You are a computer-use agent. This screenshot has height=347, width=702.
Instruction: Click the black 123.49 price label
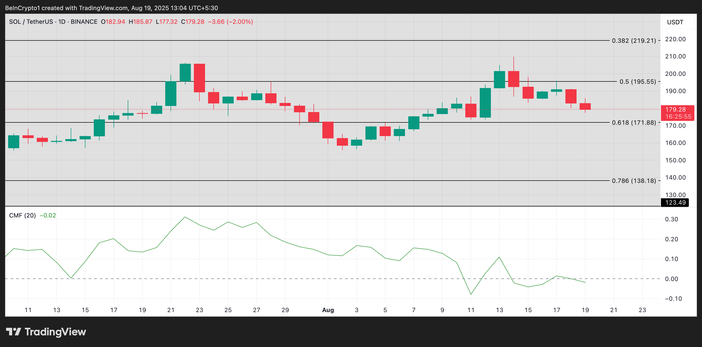coord(675,203)
